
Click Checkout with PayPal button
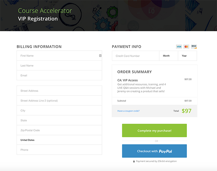click(x=154, y=151)
